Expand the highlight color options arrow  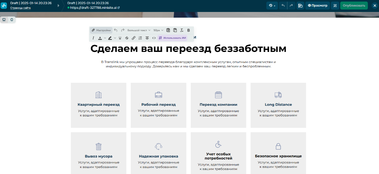pyautogui.click(x=115, y=38)
